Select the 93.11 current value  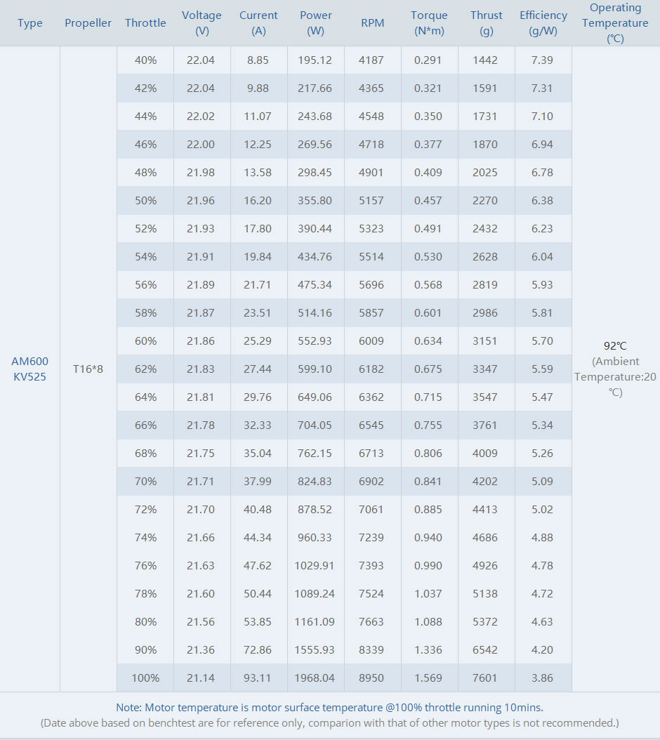258,678
